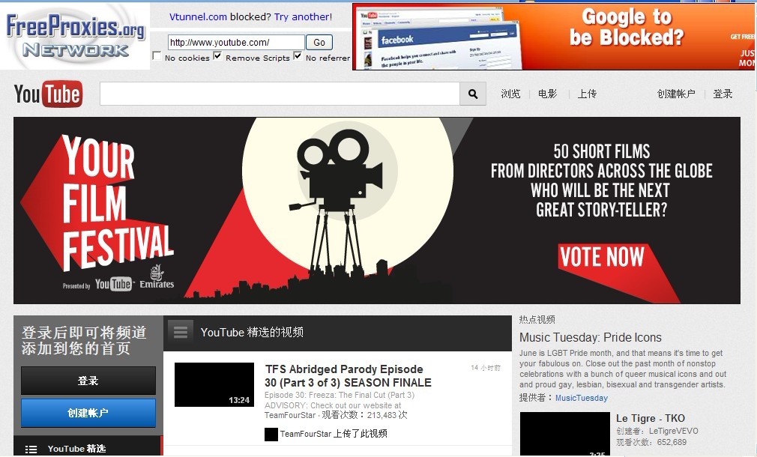Image resolution: width=757 pixels, height=457 pixels.
Task: Click the guide menu icon beside YouTube 精选的视频
Action: [x=181, y=332]
